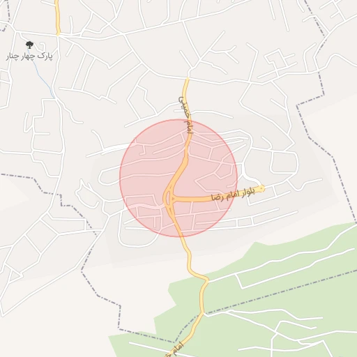The width and height of the screenshot is (357, 357).
Task: Click where the dash-dot boundary crosses the orange road
Action: (202, 313)
